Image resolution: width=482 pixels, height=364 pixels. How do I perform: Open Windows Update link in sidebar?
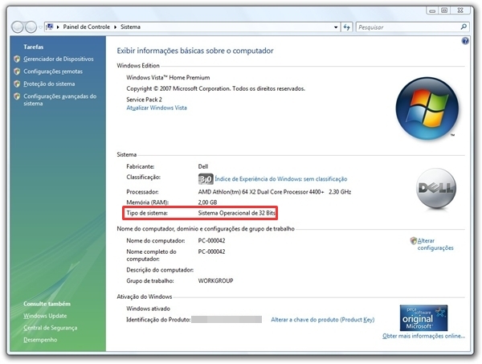tap(45, 316)
